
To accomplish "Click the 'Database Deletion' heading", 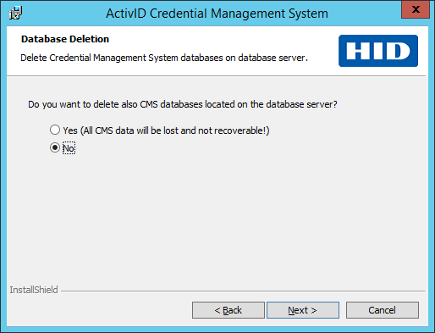I will (65, 39).
